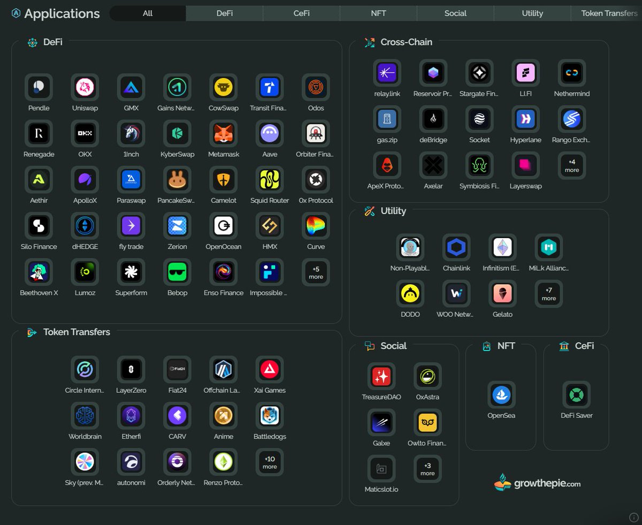Select the Uniswap unicorn icon

click(85, 87)
